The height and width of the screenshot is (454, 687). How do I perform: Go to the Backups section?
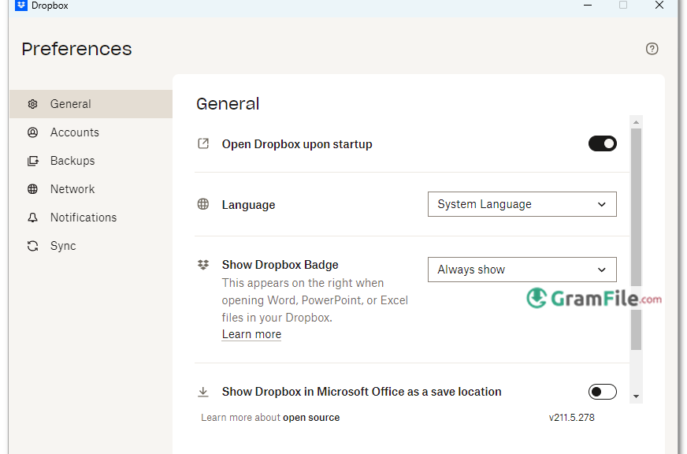[91, 161]
